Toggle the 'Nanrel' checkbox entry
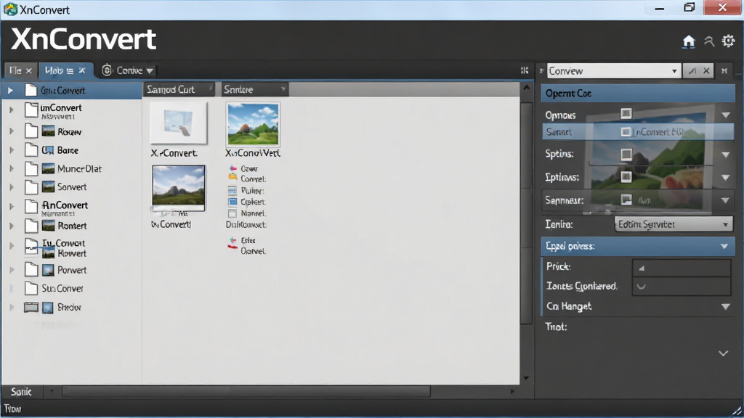744x418 pixels. point(232,214)
